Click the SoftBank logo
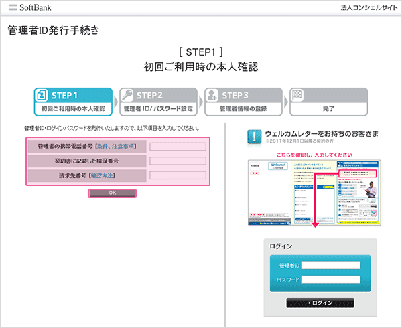The image size is (402, 328). pos(31,8)
